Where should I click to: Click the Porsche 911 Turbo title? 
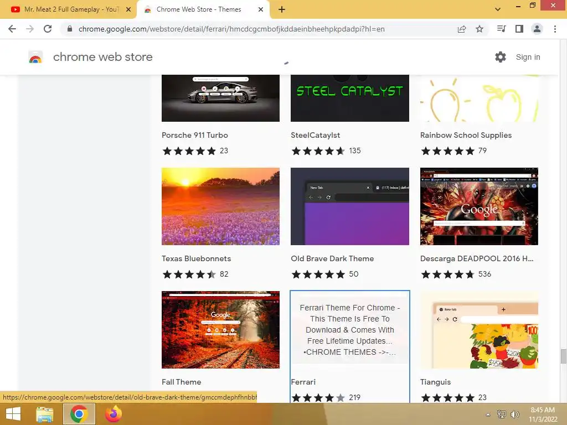tap(194, 135)
